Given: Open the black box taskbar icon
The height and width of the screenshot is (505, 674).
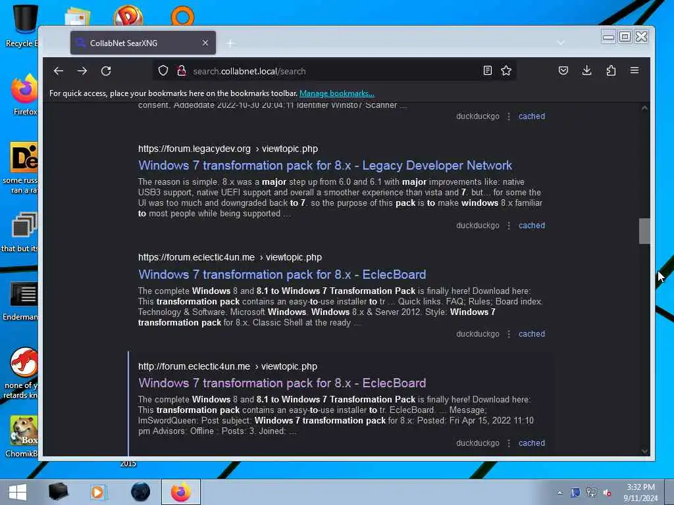Looking at the screenshot, I should click(59, 492).
